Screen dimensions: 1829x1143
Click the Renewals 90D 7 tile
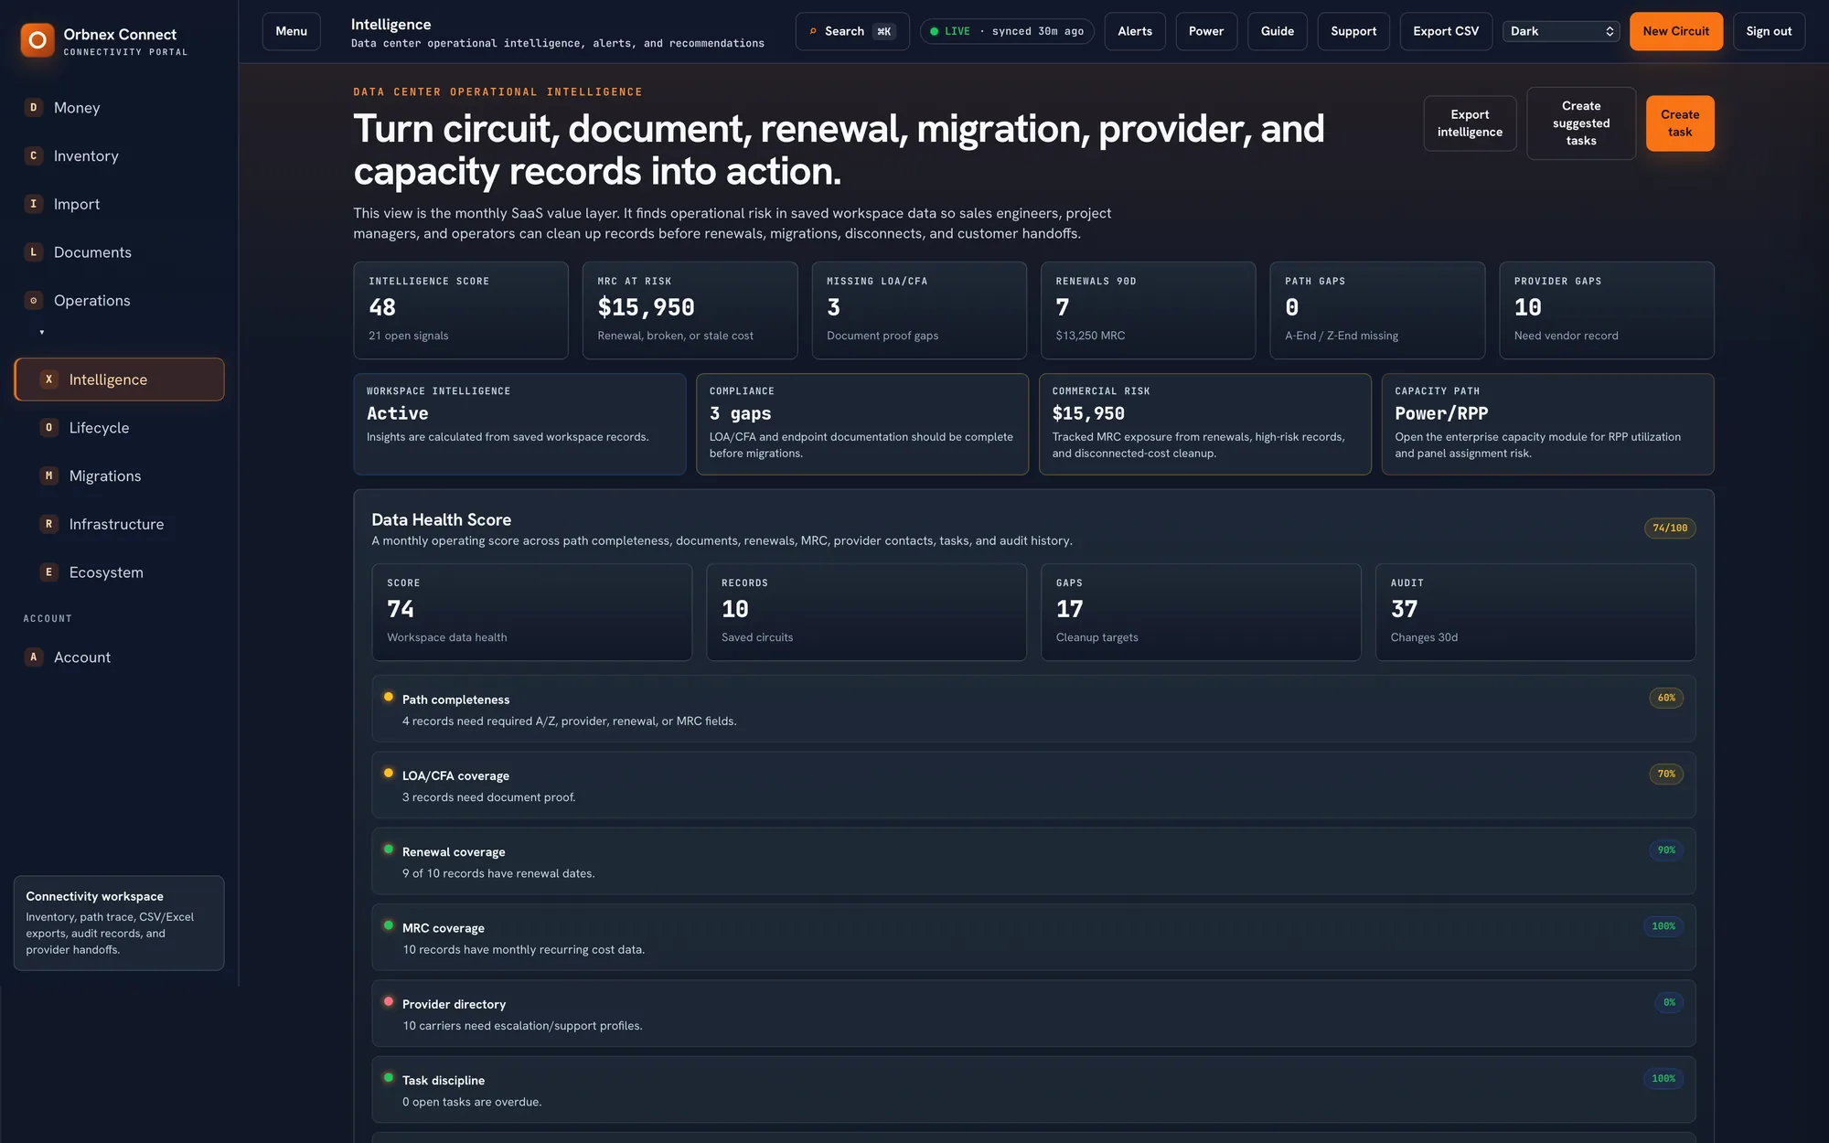tap(1149, 311)
